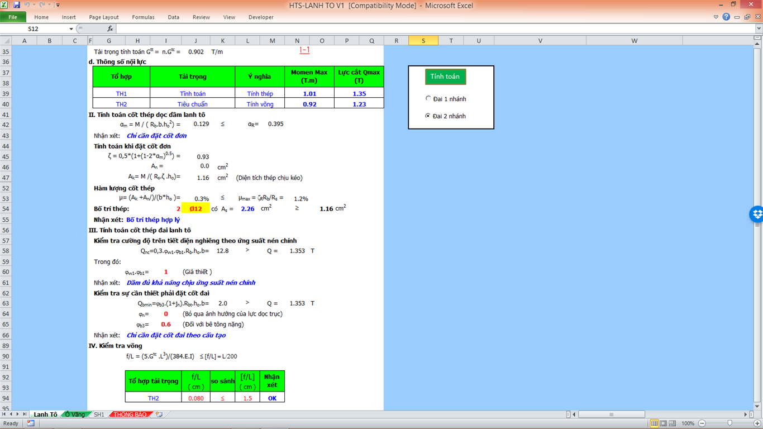The height and width of the screenshot is (429, 763).
Task: Select the Đai 2 nhánh radio option
Action: coord(446,116)
